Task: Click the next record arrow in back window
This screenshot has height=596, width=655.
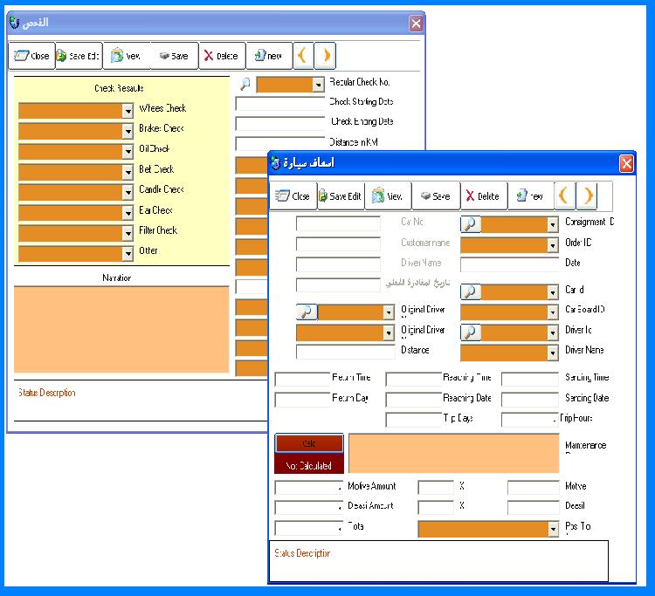Action: click(x=326, y=56)
